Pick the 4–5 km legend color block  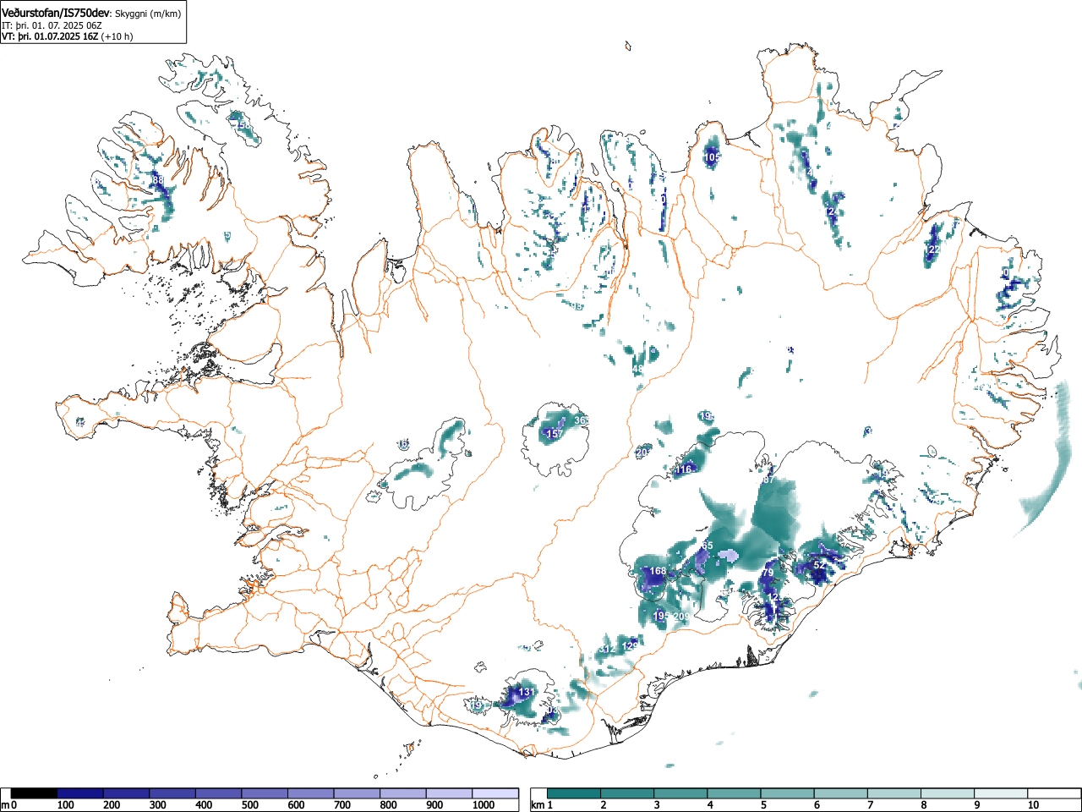click(x=734, y=793)
